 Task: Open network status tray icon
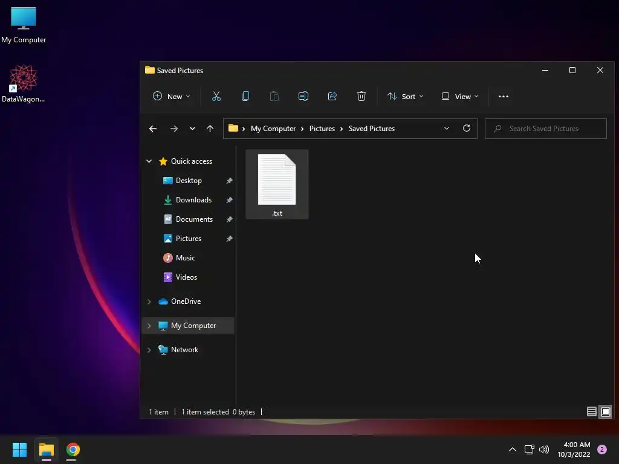[x=529, y=449]
